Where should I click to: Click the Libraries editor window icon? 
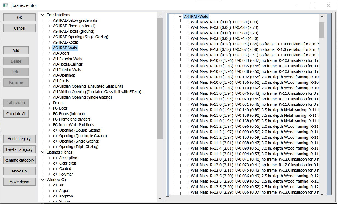pos(5,5)
